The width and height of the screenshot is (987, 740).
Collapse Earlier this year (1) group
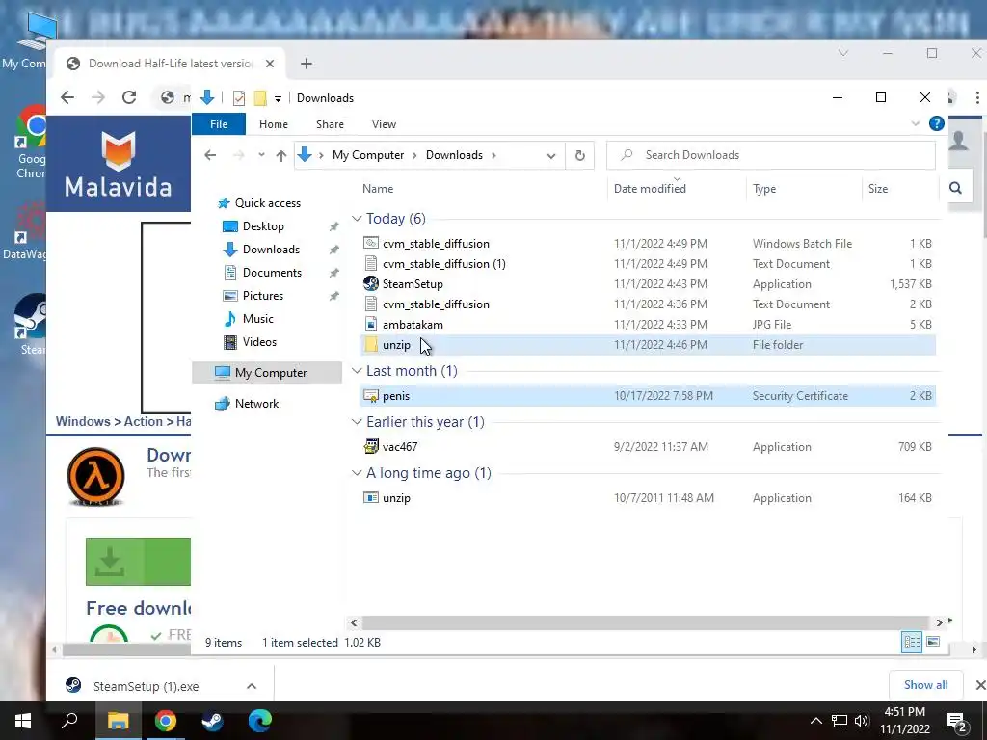click(x=357, y=422)
